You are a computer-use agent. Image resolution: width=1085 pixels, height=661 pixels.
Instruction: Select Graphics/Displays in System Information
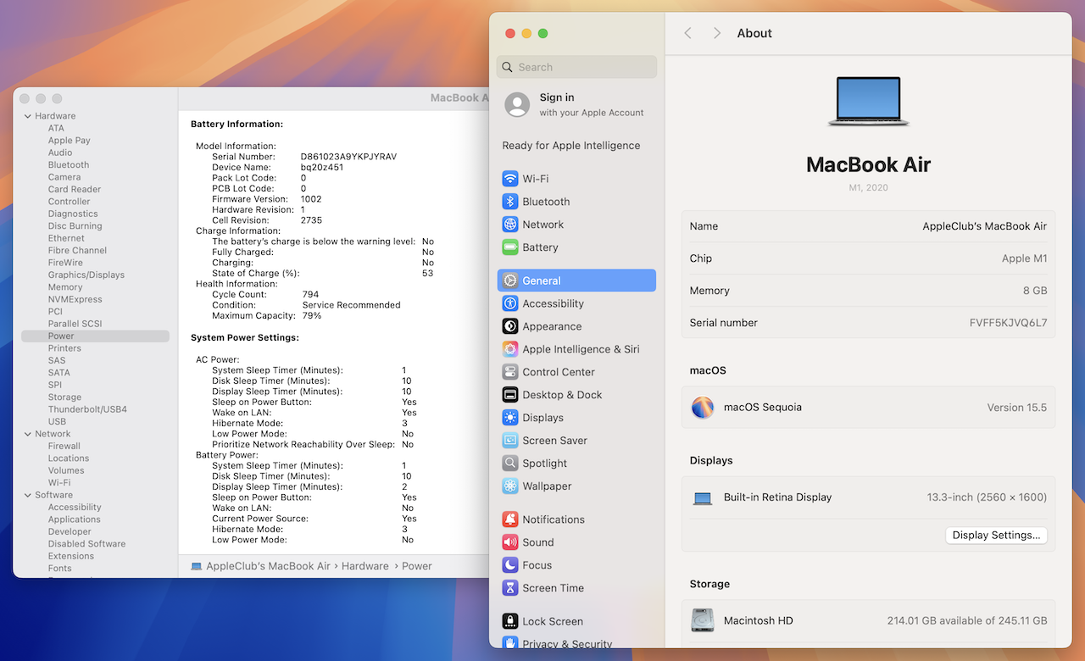[x=86, y=275]
